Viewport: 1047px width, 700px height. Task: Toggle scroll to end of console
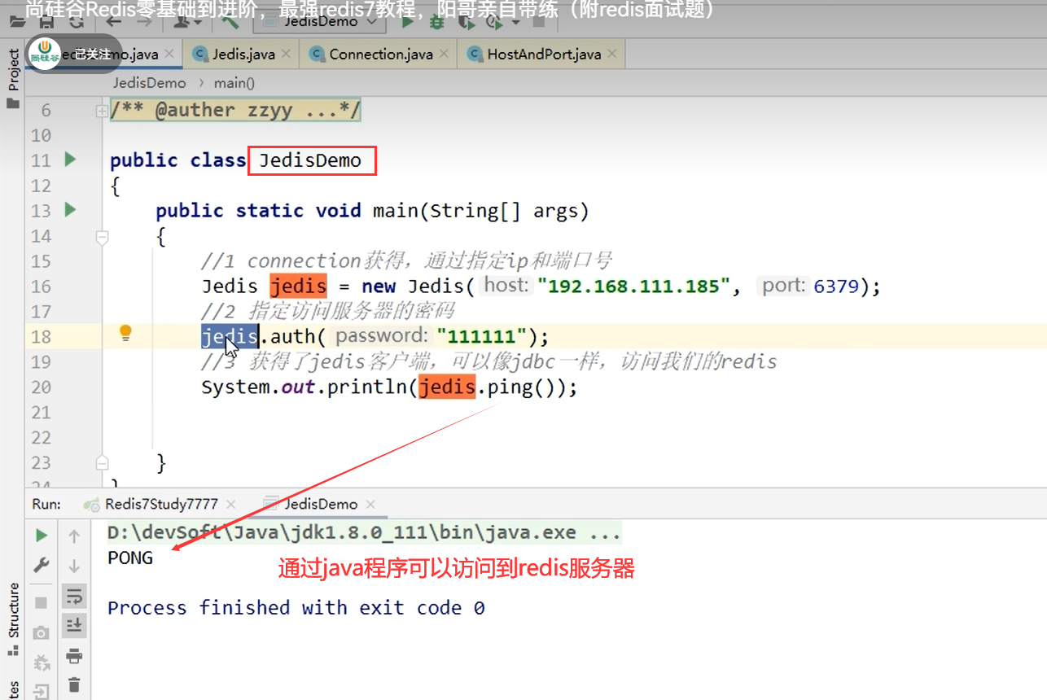[x=74, y=624]
